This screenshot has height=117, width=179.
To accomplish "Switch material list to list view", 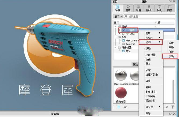I will [x=115, y=107].
